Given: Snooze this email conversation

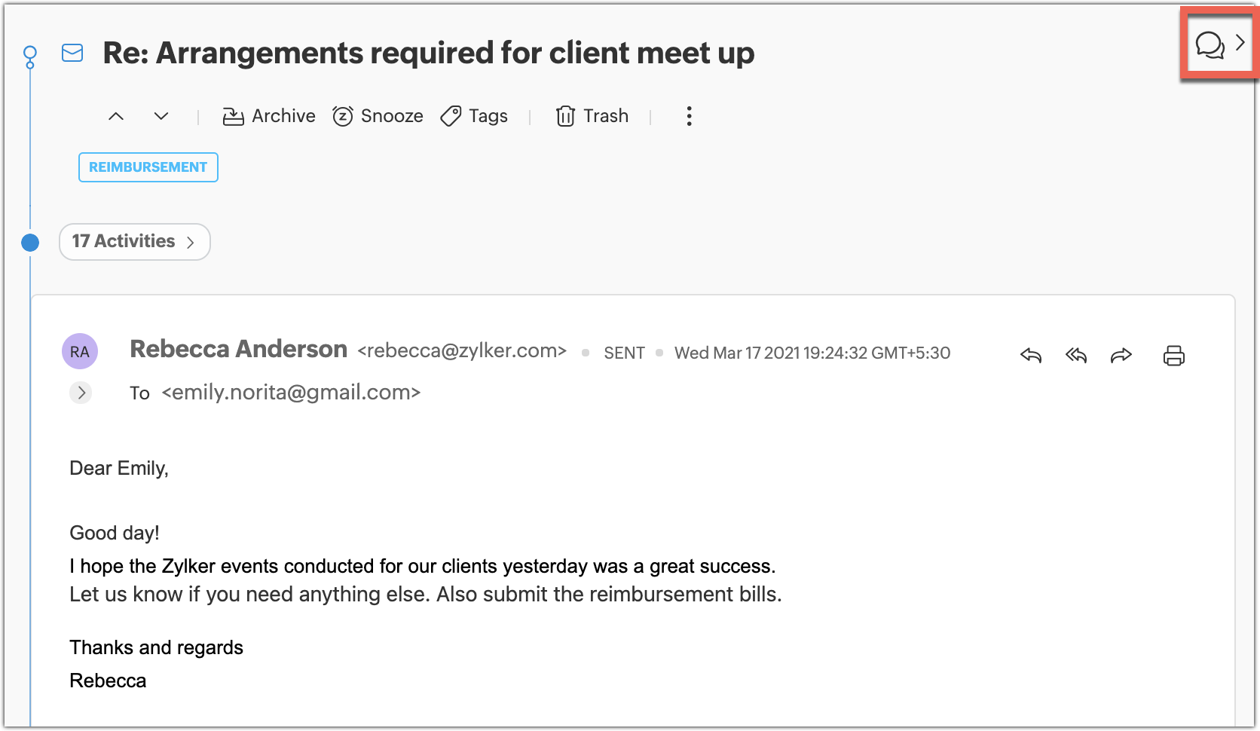Looking at the screenshot, I should click(x=378, y=116).
